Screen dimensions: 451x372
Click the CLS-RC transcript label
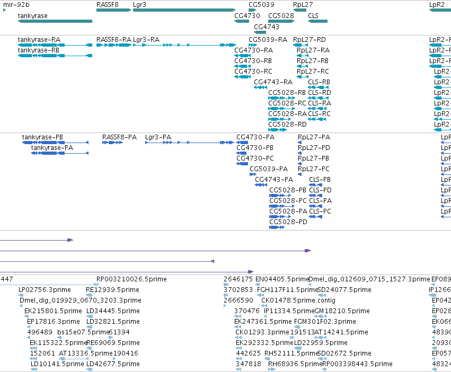[319, 114]
